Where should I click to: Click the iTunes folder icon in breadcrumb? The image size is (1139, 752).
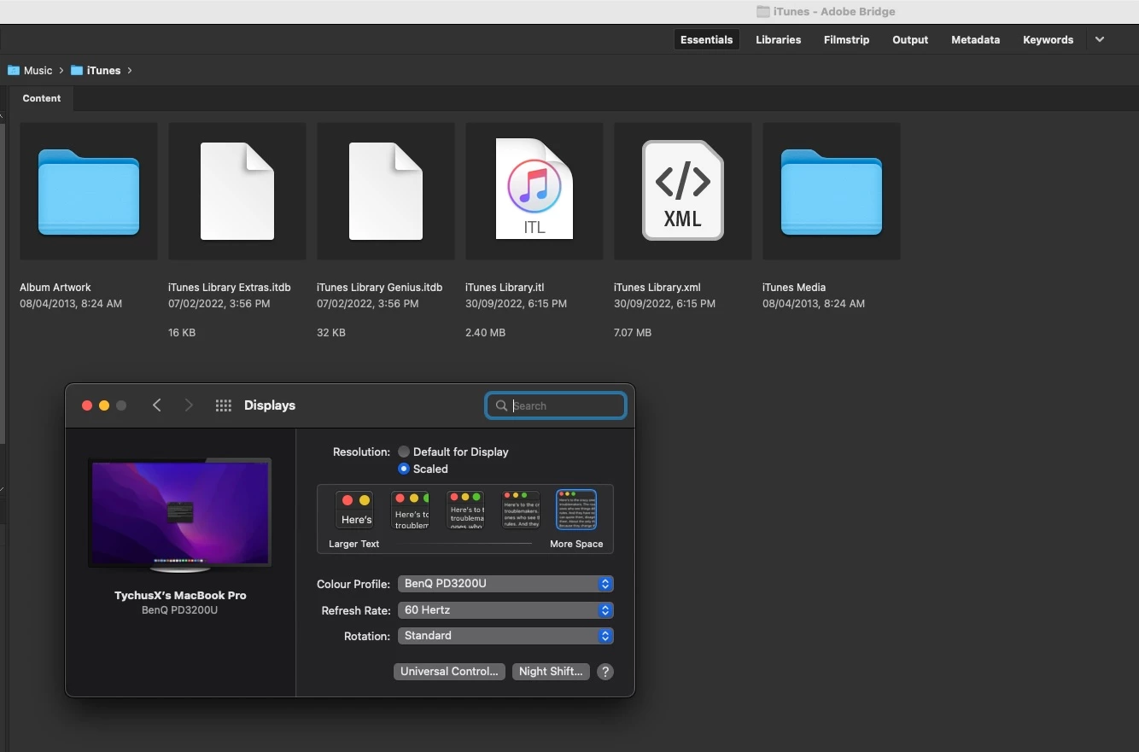pyautogui.click(x=77, y=70)
